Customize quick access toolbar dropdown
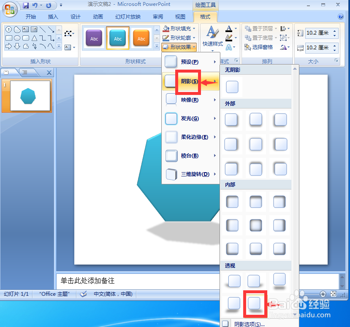 tap(61, 5)
